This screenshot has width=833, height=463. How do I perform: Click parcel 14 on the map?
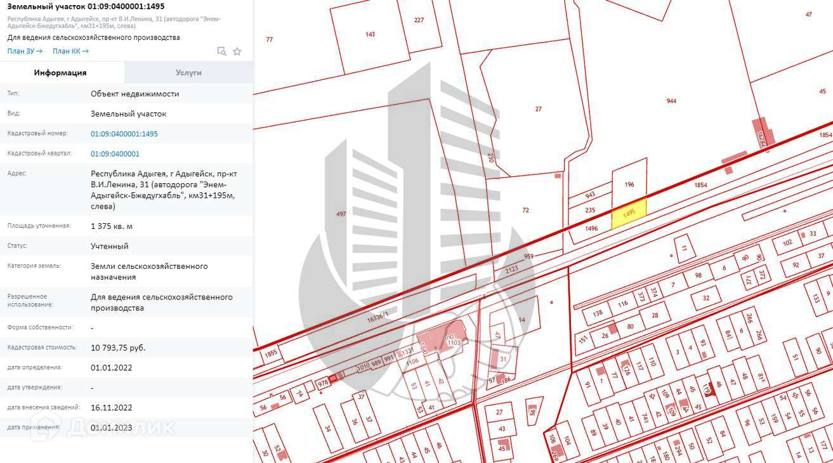(522, 320)
